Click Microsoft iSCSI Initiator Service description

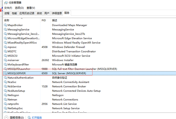[x=71, y=56]
